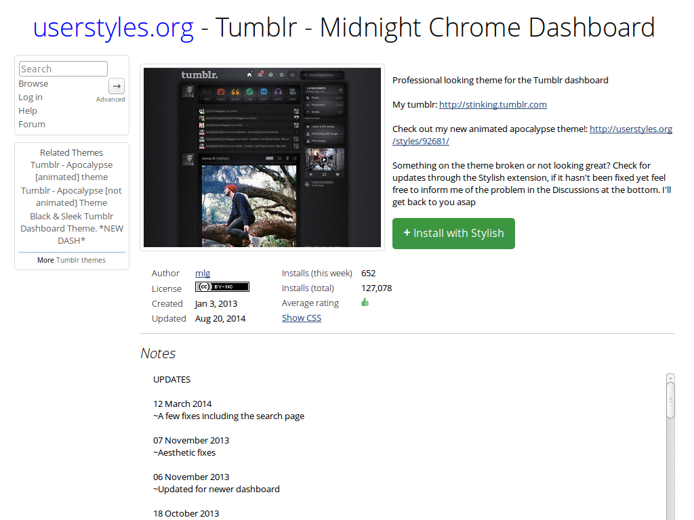Click the Search input field
The height and width of the screenshot is (520, 694).
63,69
